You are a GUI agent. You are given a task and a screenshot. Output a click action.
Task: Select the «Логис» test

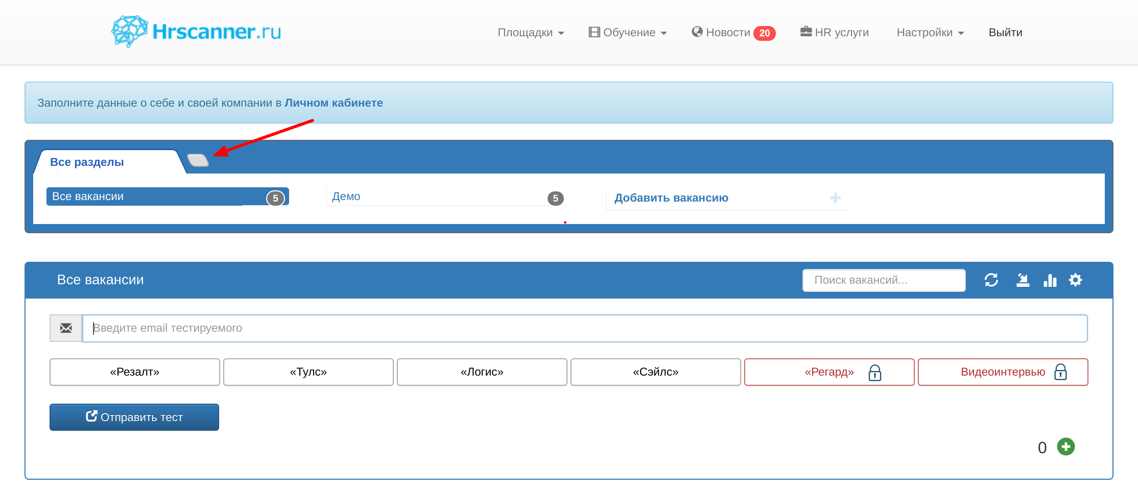coord(482,372)
